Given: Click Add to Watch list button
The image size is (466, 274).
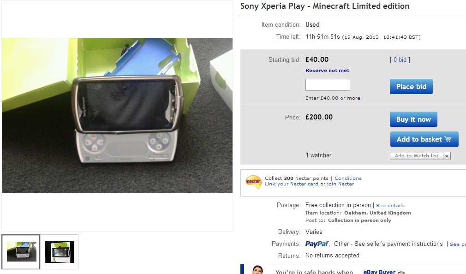Looking at the screenshot, I should click(416, 156).
